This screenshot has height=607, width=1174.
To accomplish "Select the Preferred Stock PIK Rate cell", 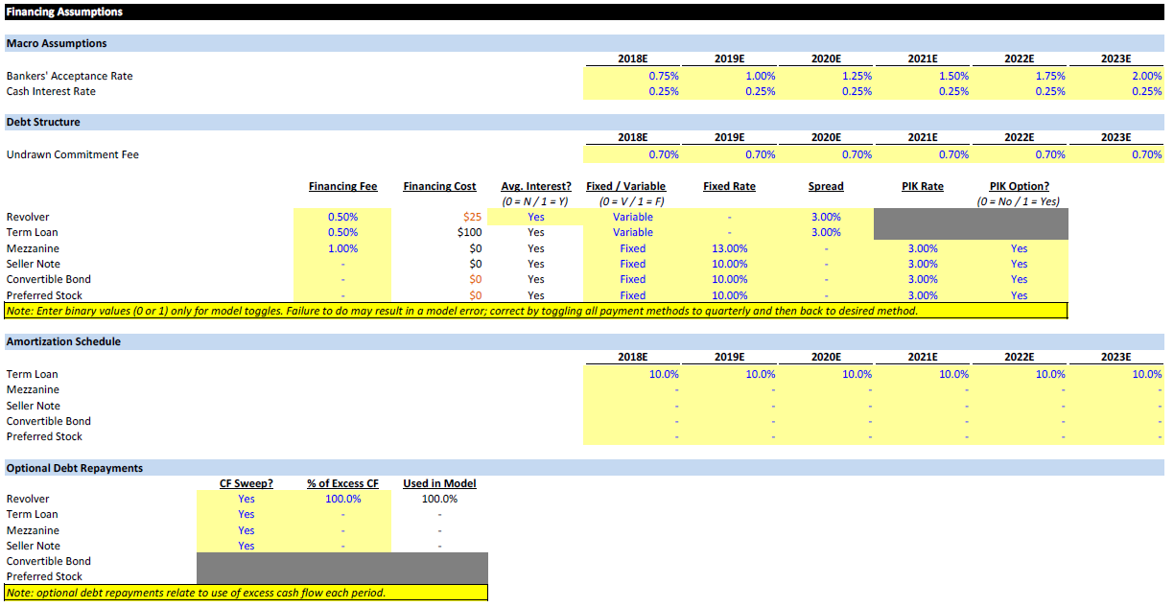I will (x=923, y=295).
